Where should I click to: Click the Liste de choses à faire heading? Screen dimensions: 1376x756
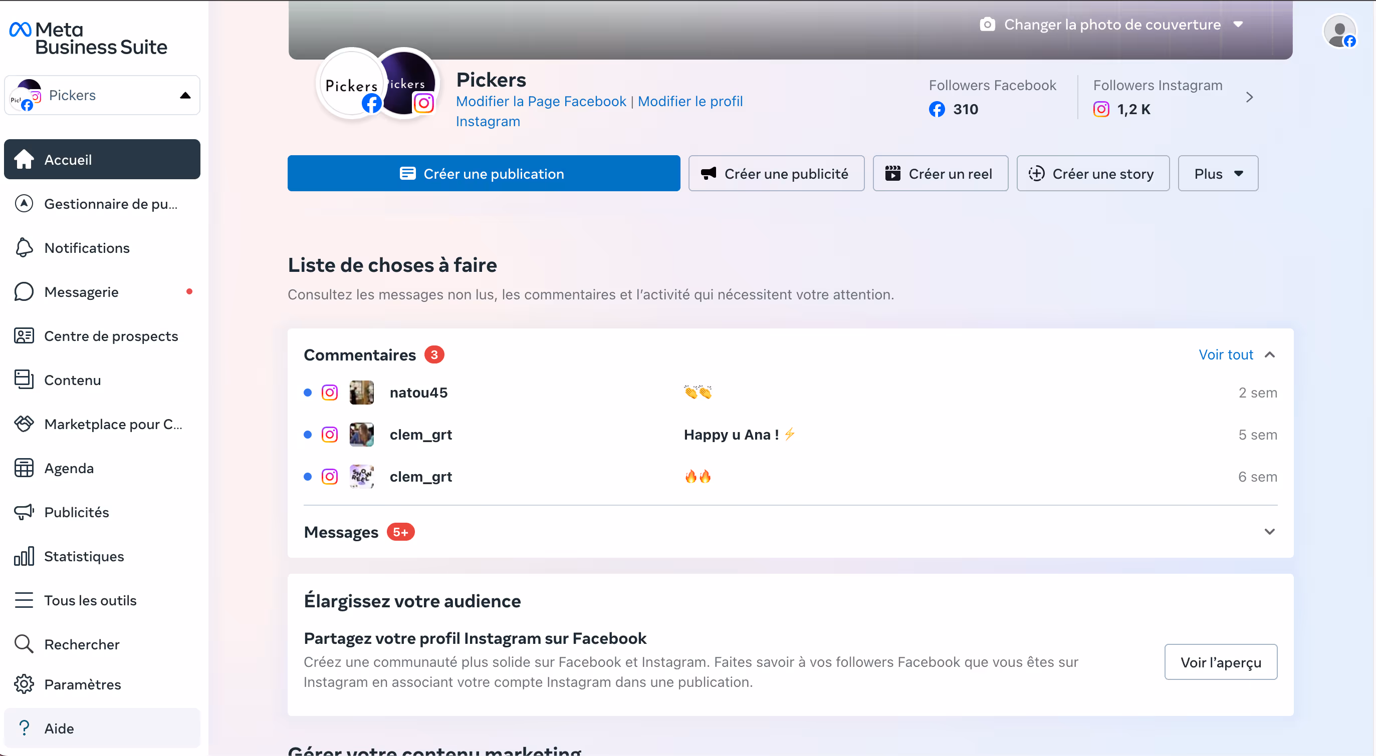393,265
